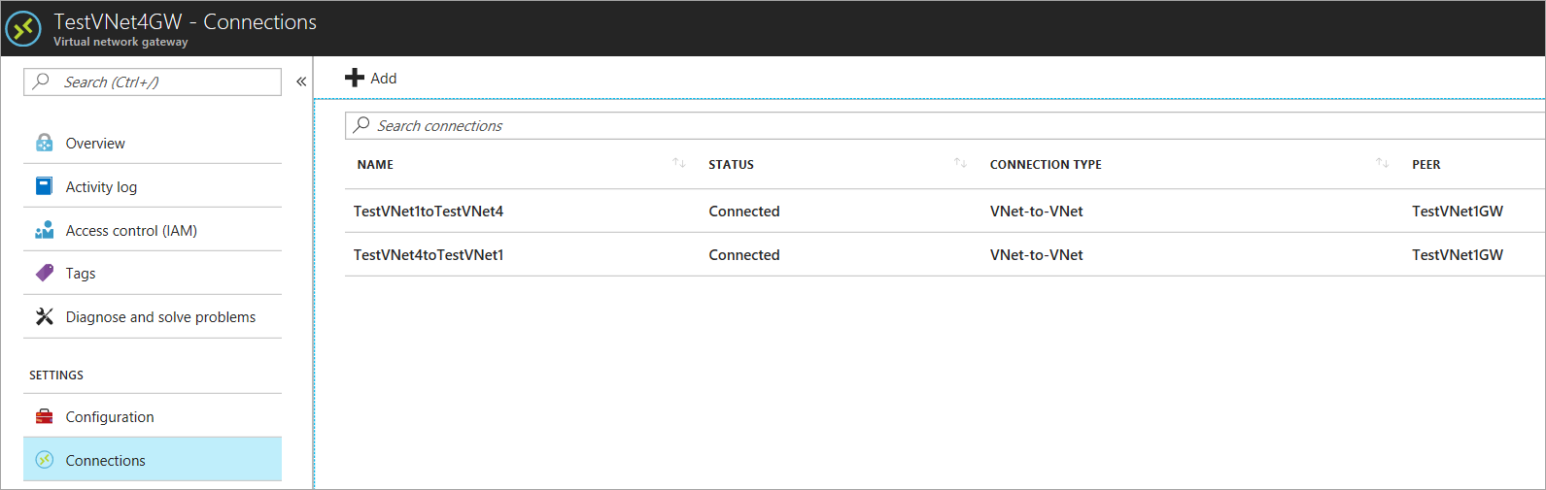
Task: Sort by the CONNECTION TYPE column arrows
Action: [x=1383, y=163]
